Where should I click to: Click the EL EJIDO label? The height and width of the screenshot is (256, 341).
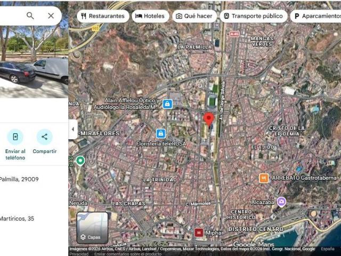coord(263,147)
